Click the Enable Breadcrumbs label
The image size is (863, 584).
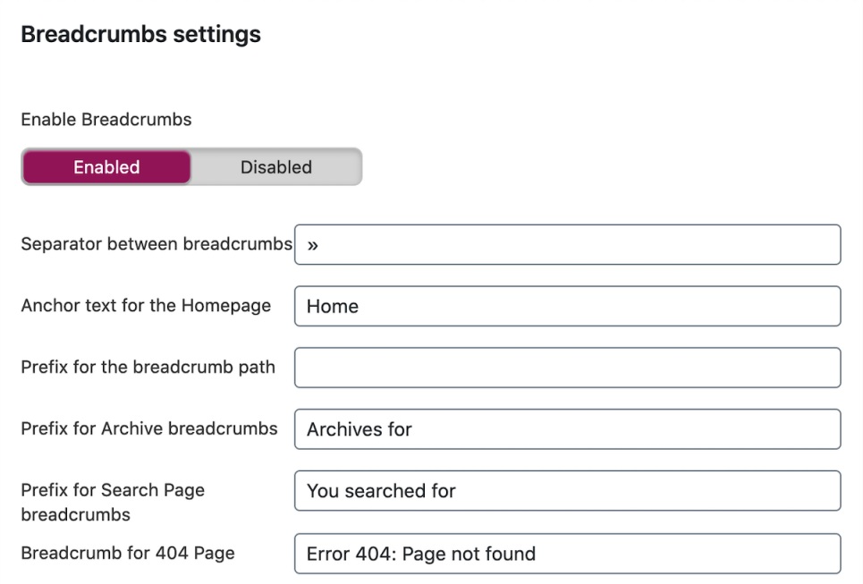106,120
